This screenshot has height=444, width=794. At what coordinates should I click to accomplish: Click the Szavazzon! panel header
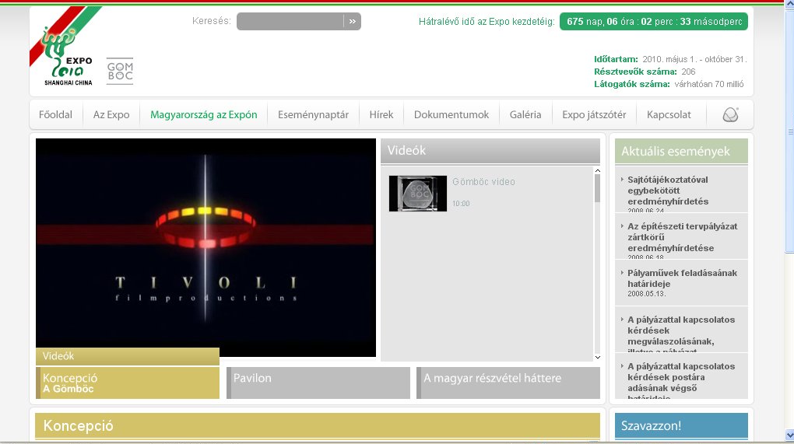(681, 426)
